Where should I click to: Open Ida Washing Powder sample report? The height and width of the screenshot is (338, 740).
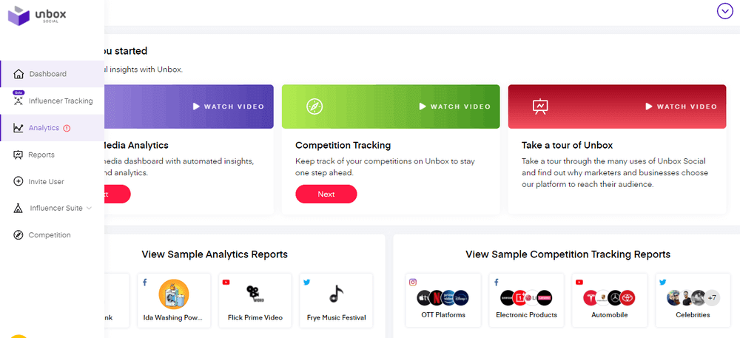(x=173, y=300)
